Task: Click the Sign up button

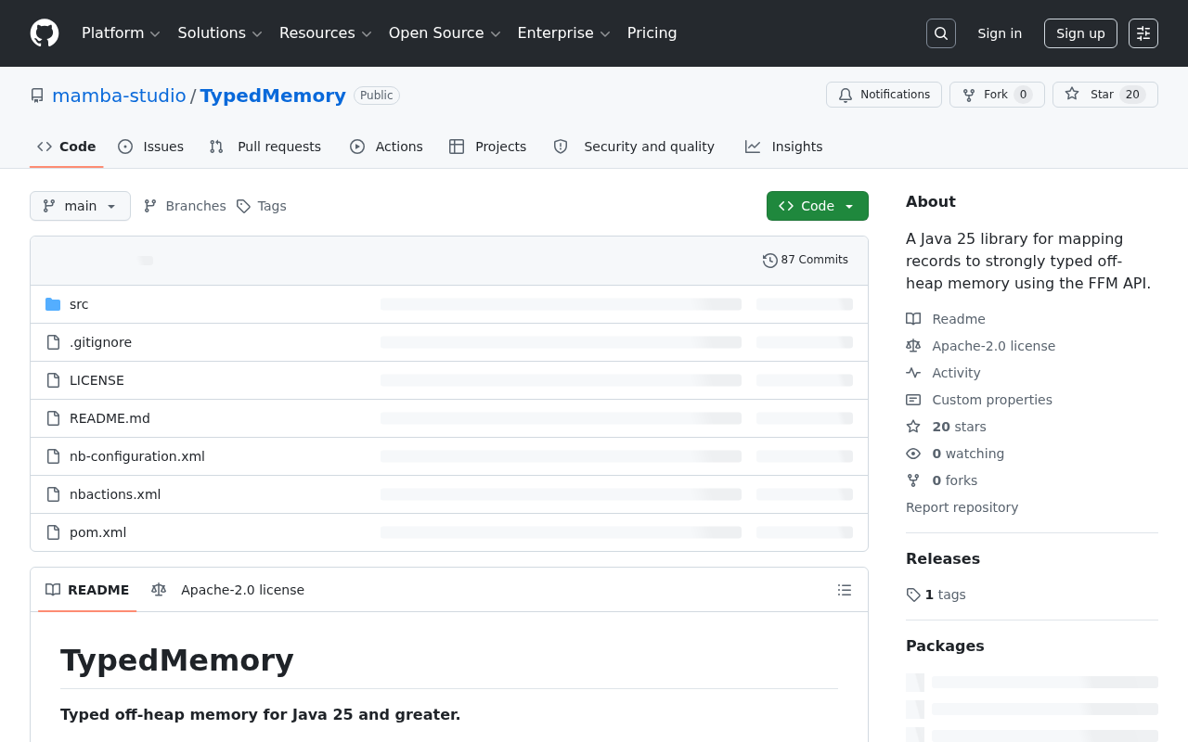Action: coord(1080,33)
